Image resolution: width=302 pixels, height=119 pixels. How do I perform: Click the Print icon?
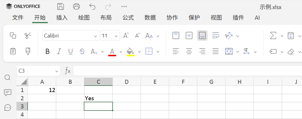(76, 6)
